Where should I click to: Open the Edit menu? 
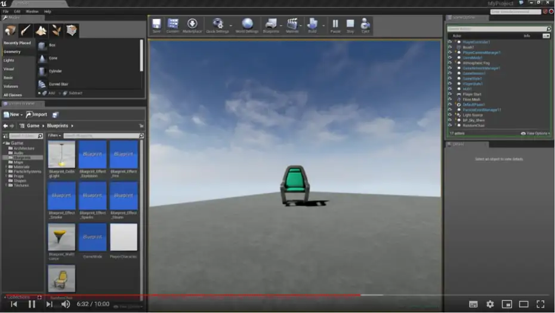17,11
